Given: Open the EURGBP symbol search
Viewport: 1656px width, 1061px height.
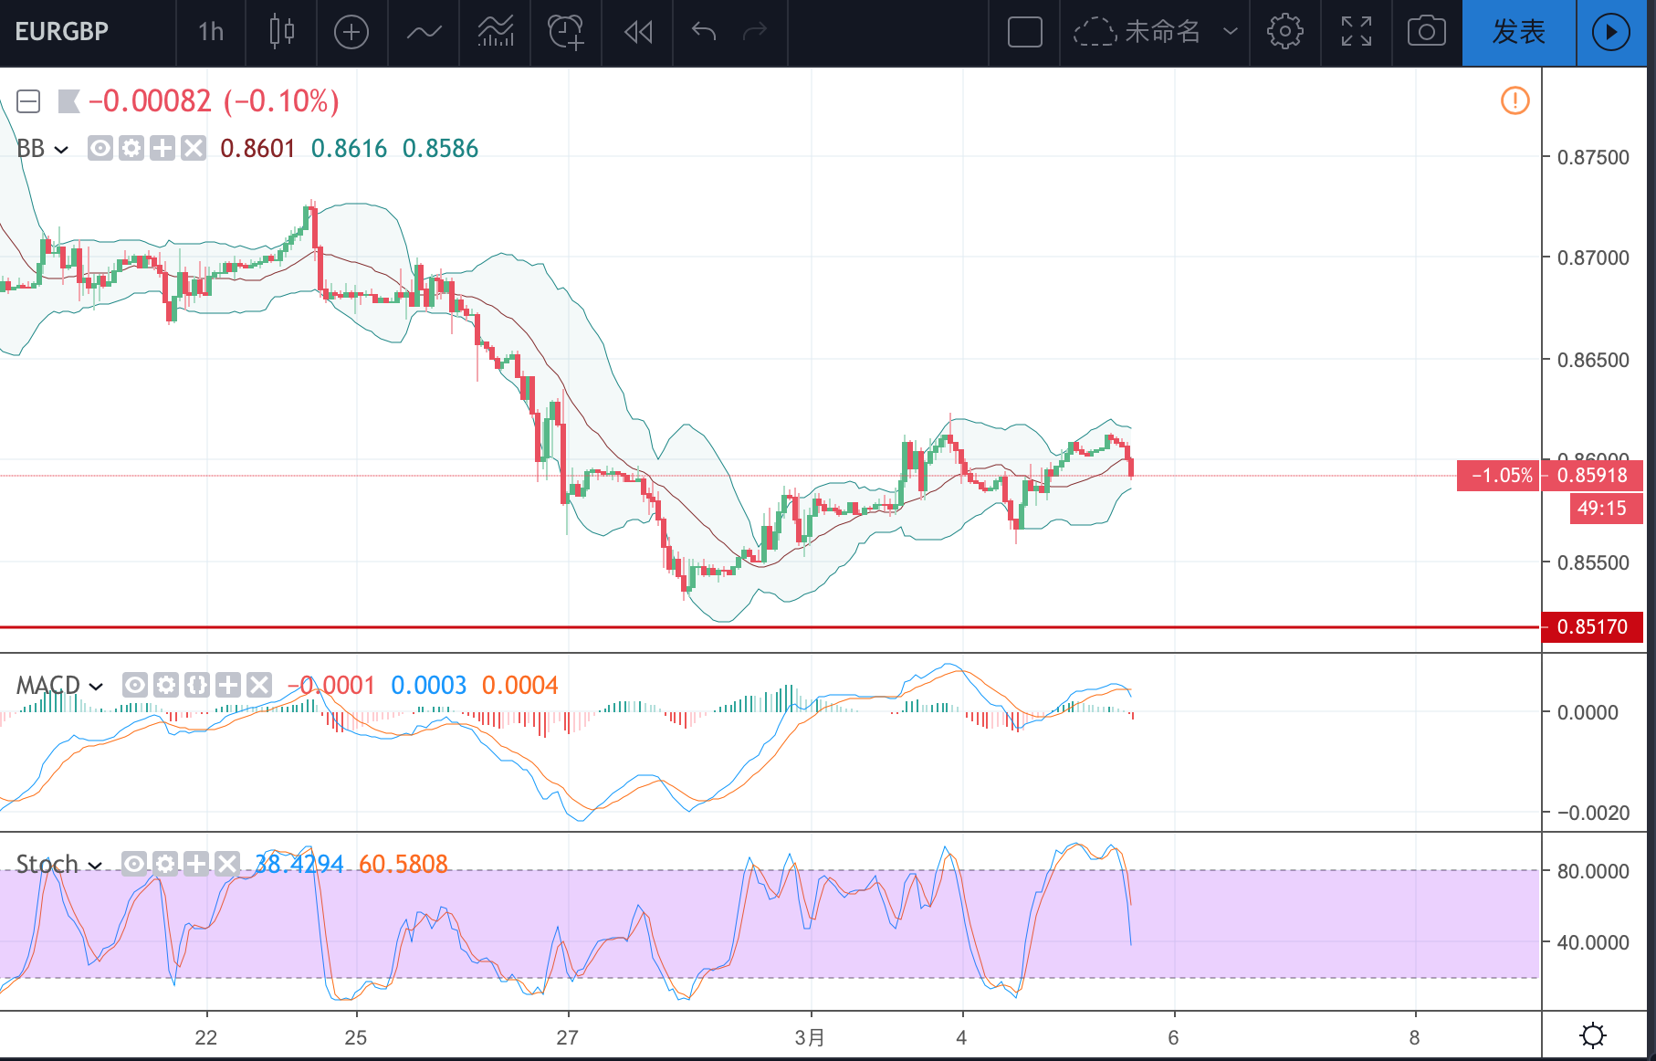Looking at the screenshot, I should tap(62, 32).
